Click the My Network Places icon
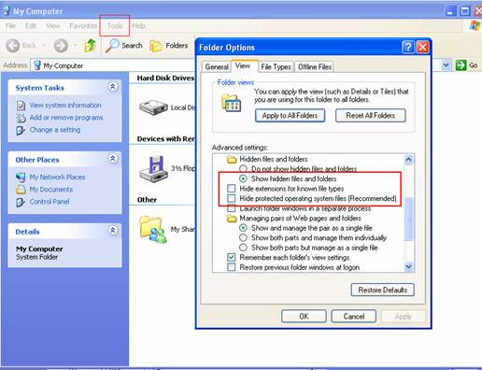 (x=21, y=178)
